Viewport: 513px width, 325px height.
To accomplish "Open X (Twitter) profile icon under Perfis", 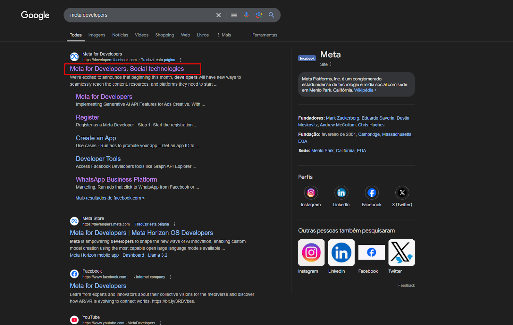I will [x=402, y=193].
